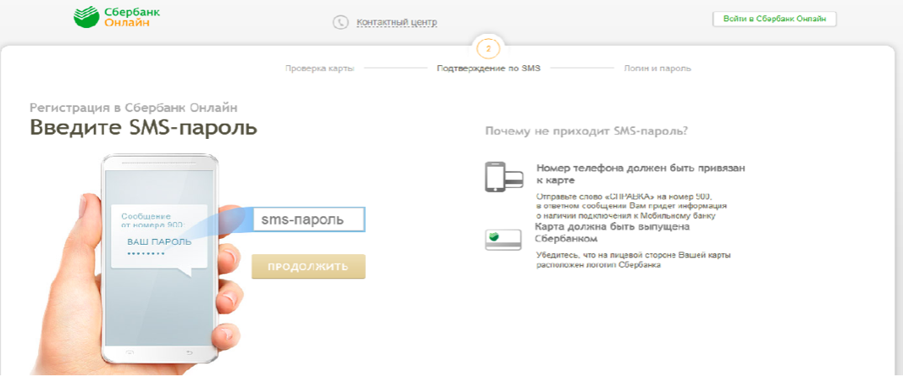Focus the sms-пароль input field
This screenshot has width=903, height=377.
pyautogui.click(x=308, y=219)
